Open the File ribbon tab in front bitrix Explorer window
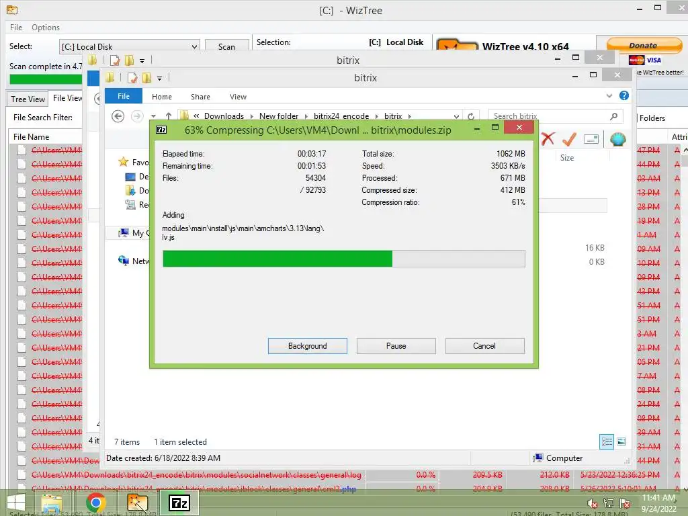 coord(124,96)
